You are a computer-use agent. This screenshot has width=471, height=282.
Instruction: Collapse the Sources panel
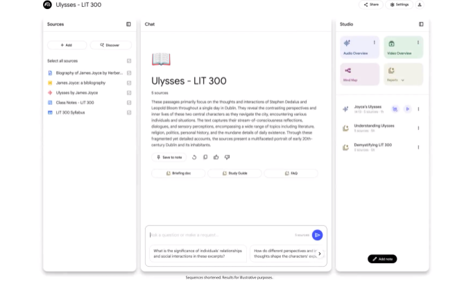coord(128,24)
